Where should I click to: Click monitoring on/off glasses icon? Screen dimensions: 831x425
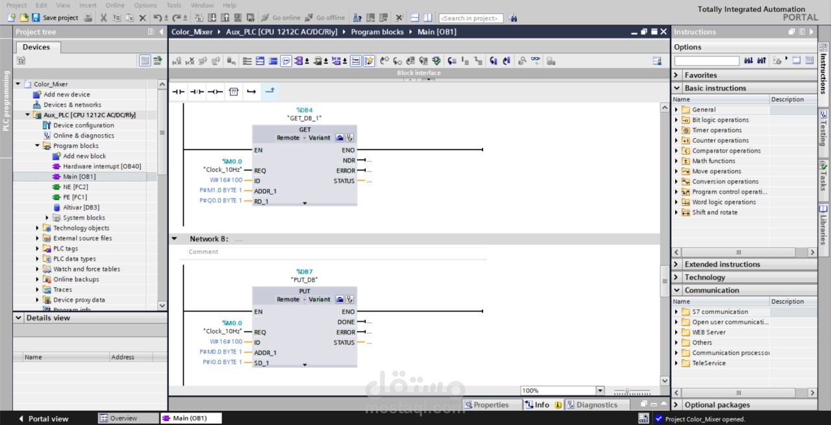[536, 61]
